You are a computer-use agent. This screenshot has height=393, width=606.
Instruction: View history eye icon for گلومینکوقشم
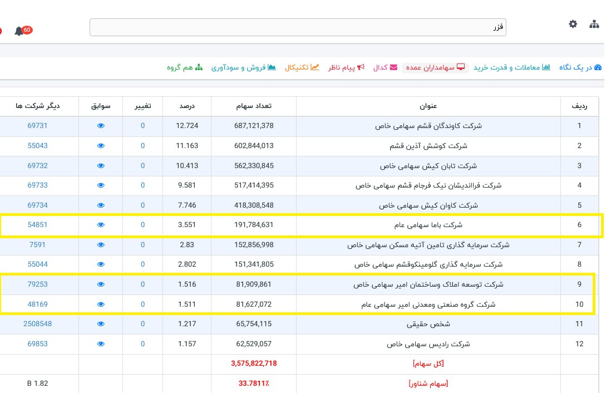pyautogui.click(x=101, y=264)
